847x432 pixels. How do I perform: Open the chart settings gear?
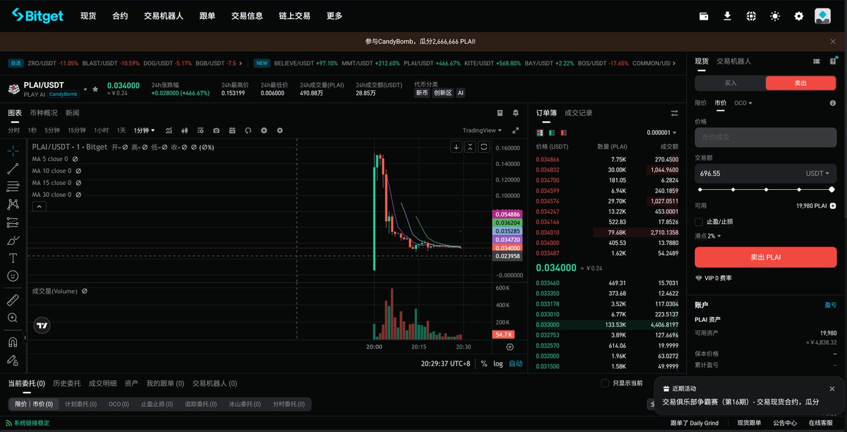tap(280, 131)
